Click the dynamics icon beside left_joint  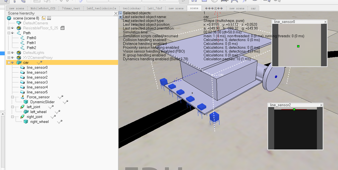(x=51, y=107)
